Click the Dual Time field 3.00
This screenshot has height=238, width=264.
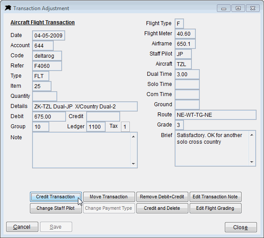[x=187, y=74]
